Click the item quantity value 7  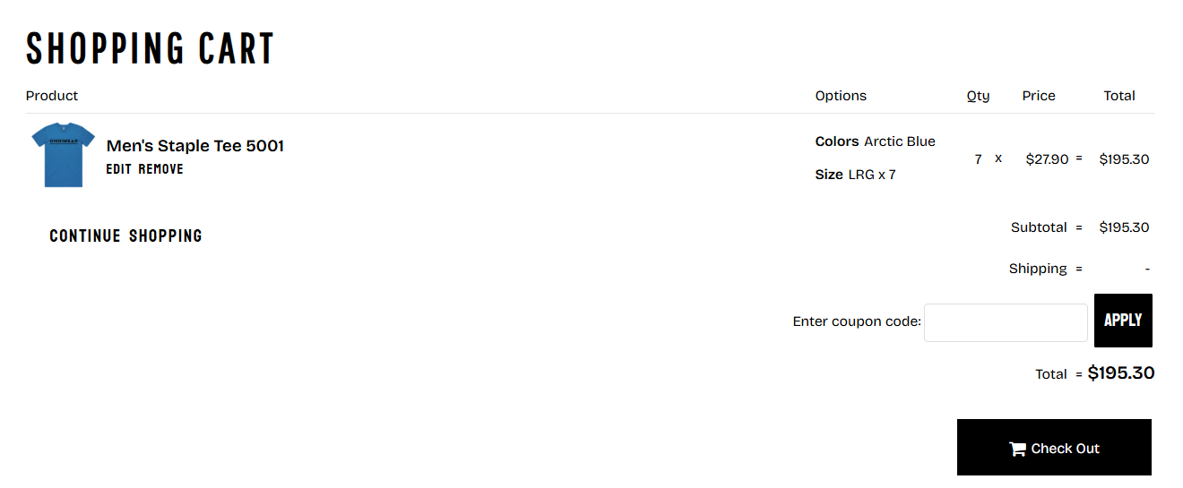pos(978,159)
